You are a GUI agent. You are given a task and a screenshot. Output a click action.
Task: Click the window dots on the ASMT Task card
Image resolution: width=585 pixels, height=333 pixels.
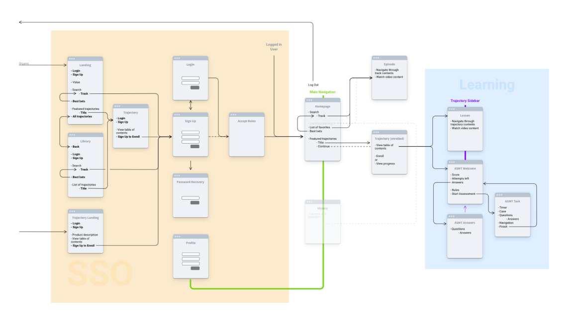498,195
